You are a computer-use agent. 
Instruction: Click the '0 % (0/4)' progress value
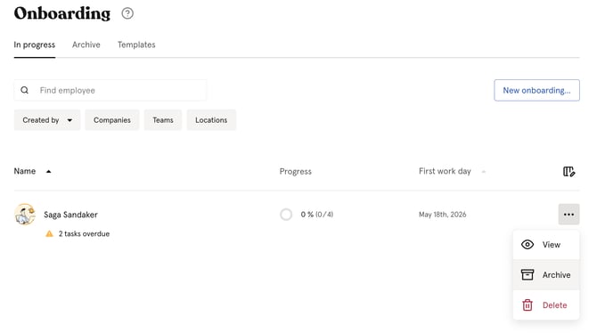click(x=317, y=215)
